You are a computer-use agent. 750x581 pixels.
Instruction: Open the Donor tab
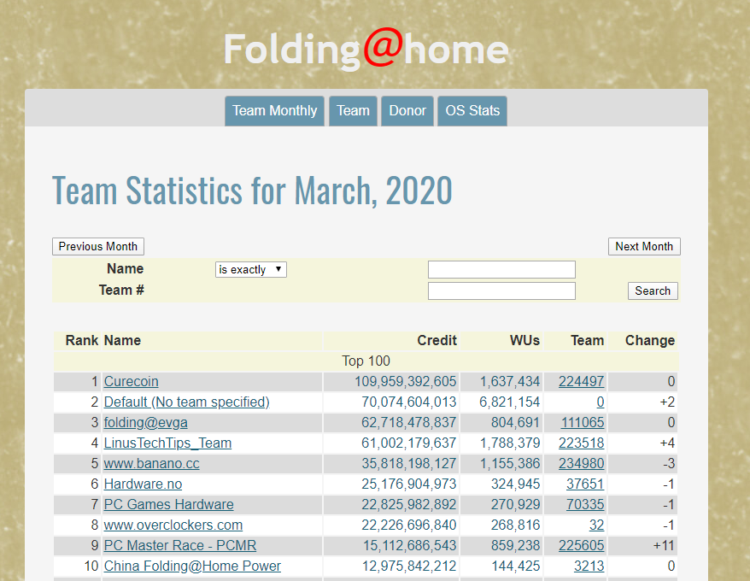click(407, 111)
